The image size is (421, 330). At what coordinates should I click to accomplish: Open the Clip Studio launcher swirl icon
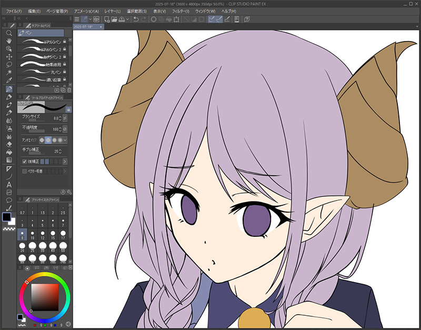(96, 19)
